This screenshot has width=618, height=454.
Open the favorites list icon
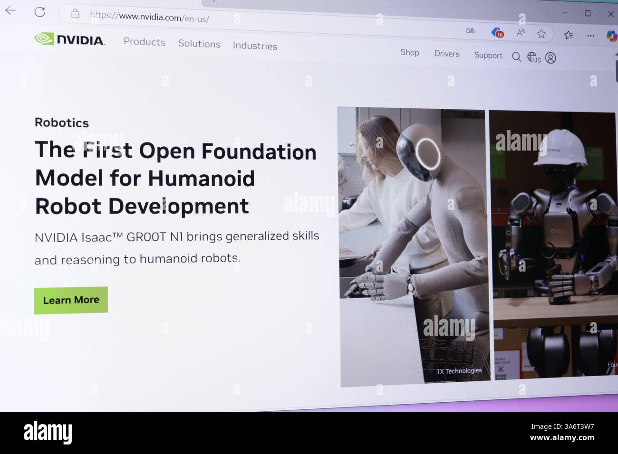(x=568, y=35)
